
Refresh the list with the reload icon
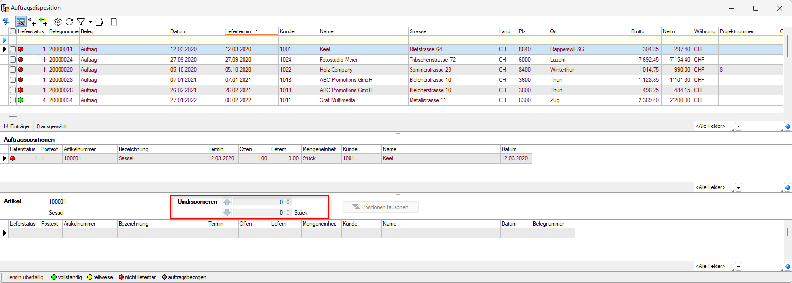click(x=69, y=22)
